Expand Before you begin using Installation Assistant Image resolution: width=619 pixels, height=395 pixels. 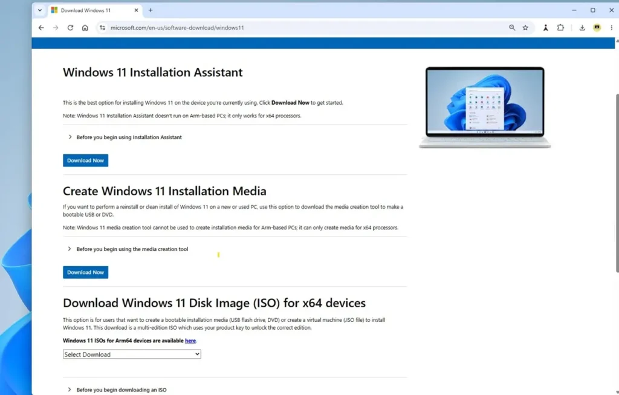click(x=125, y=137)
